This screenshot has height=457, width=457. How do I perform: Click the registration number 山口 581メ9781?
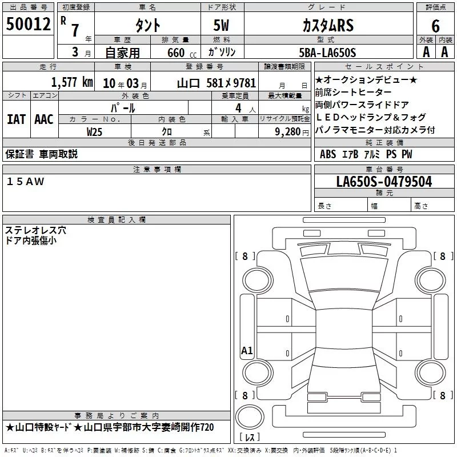(x=216, y=83)
